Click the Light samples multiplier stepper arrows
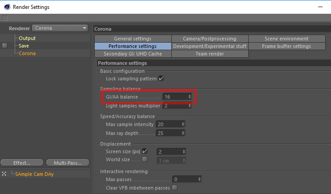331x194 pixels. 190,106
